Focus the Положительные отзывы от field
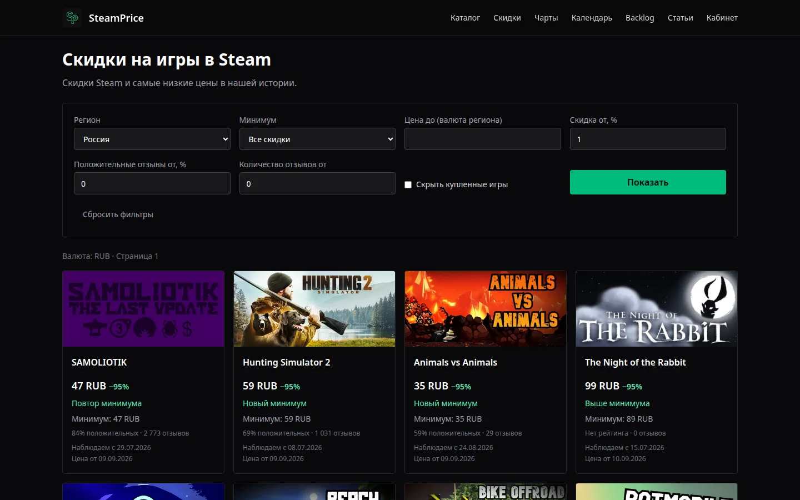Screen dimensions: 800x500 coord(152,183)
